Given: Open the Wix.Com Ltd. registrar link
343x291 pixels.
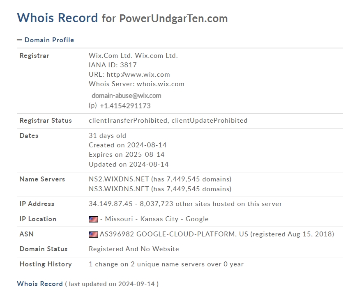Looking at the screenshot, I should coord(133,55).
